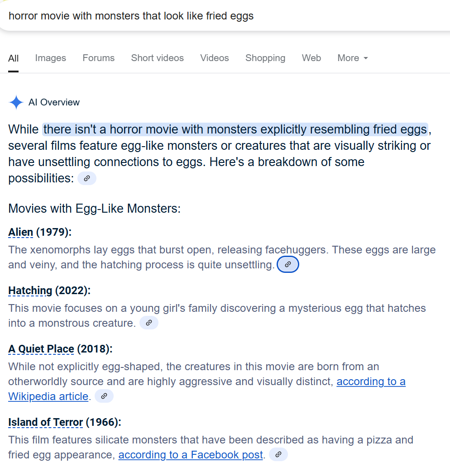Screen dimensions: 450x467
Task: Open source link icon after Alien description
Action: (288, 264)
